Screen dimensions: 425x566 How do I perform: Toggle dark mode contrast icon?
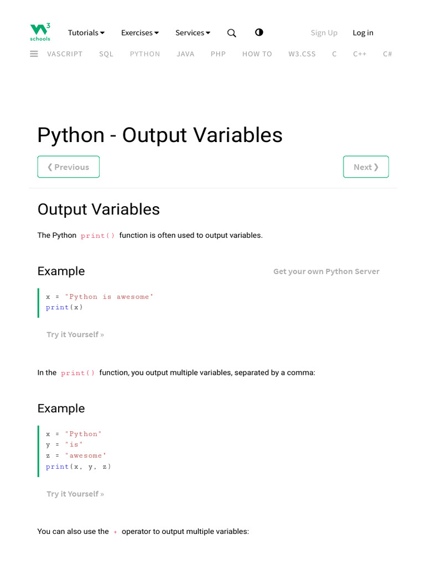(x=259, y=33)
